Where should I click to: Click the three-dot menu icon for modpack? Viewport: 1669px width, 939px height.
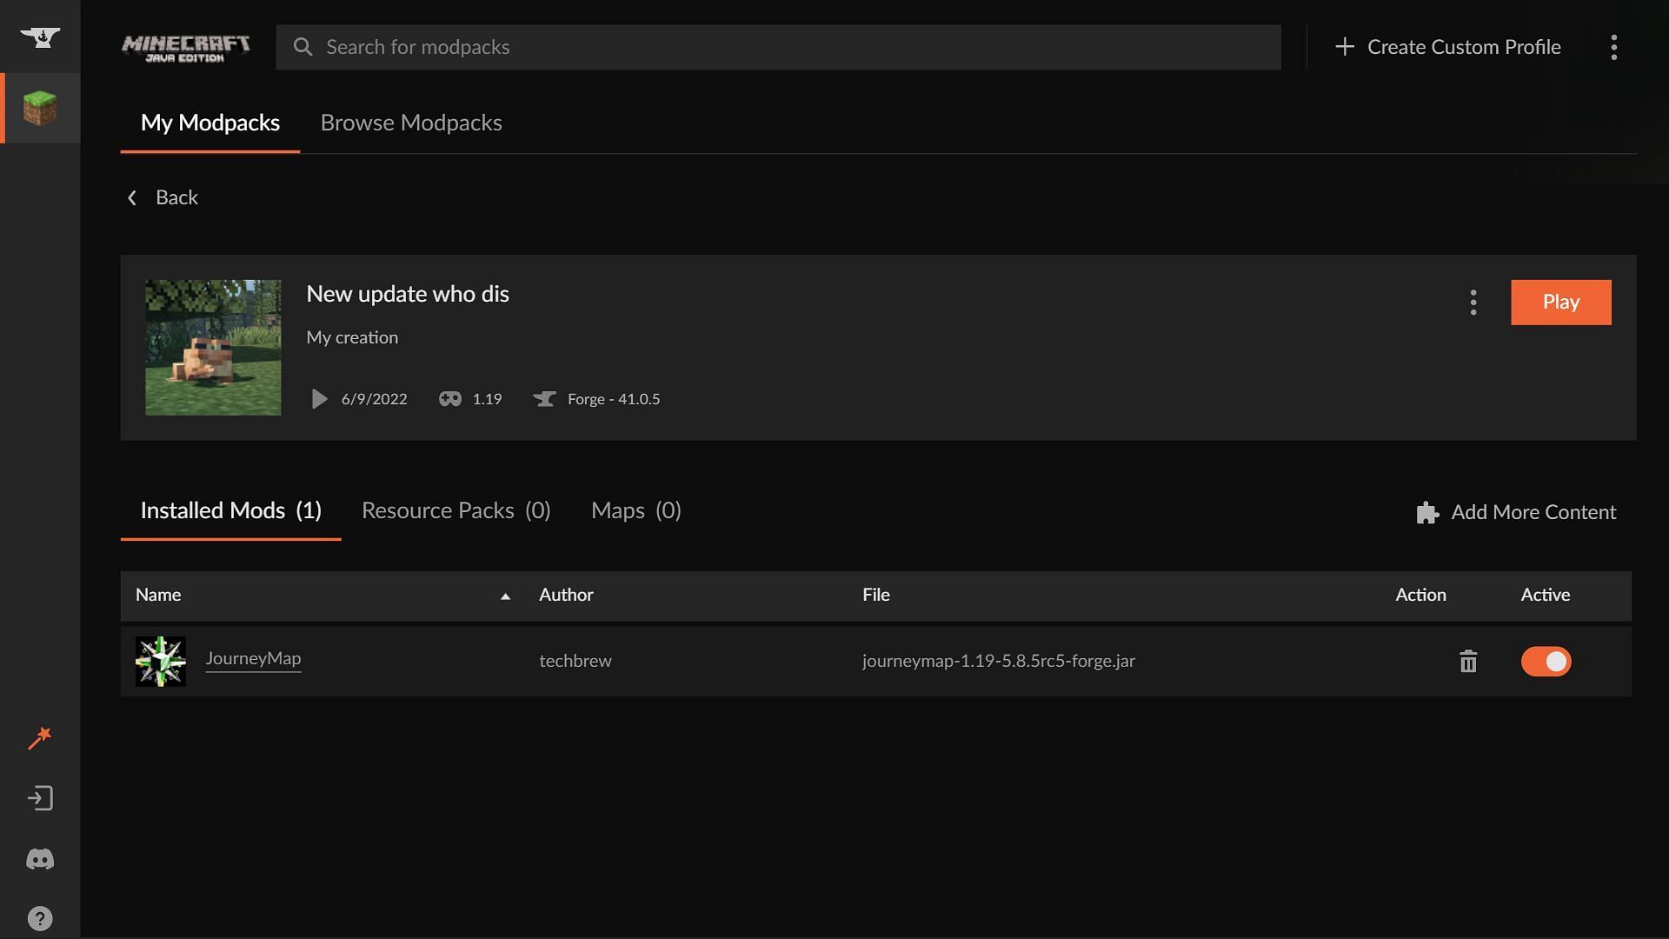pyautogui.click(x=1472, y=302)
